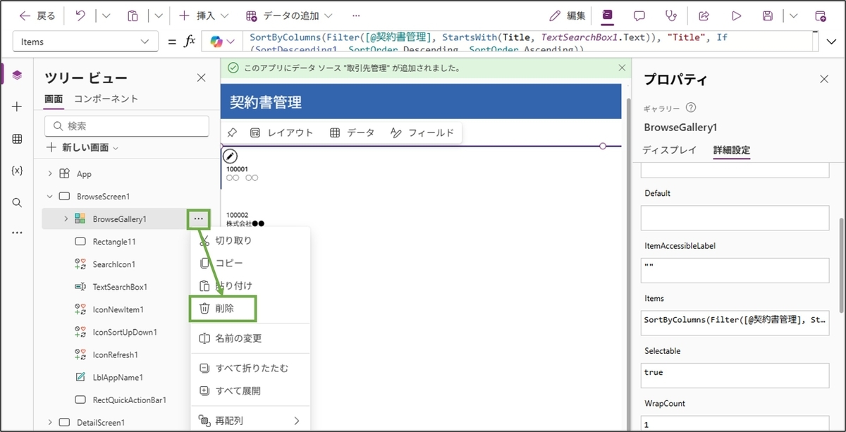Click the Paste clipboard icon in toolbar
This screenshot has width=846, height=432.
pos(133,16)
